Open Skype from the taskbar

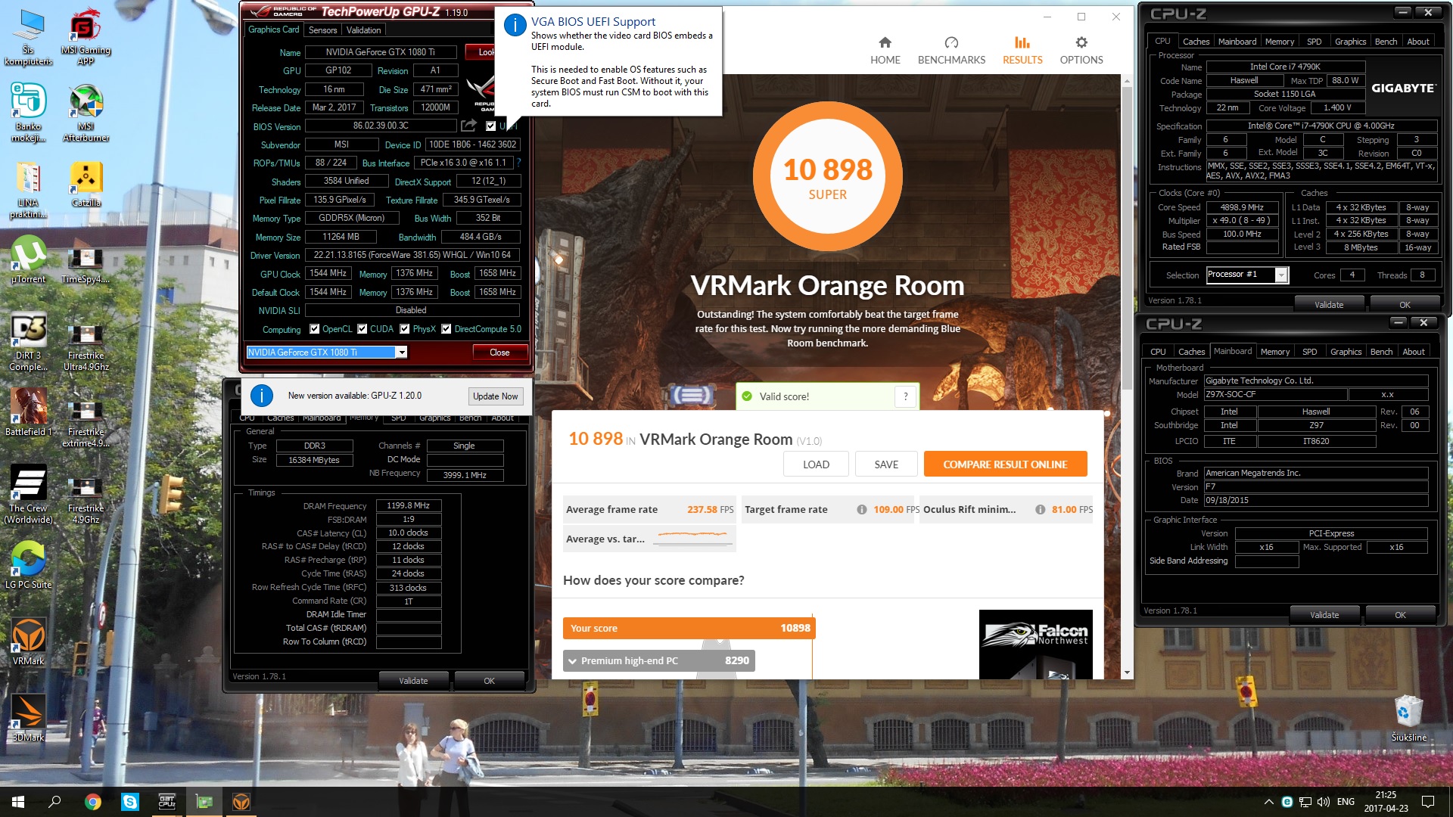pyautogui.click(x=130, y=802)
